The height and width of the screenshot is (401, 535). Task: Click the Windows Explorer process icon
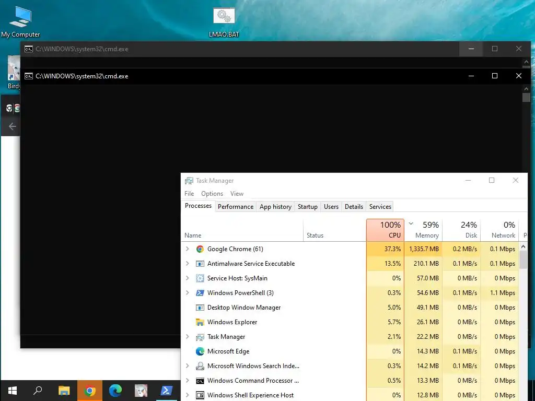[200, 322]
